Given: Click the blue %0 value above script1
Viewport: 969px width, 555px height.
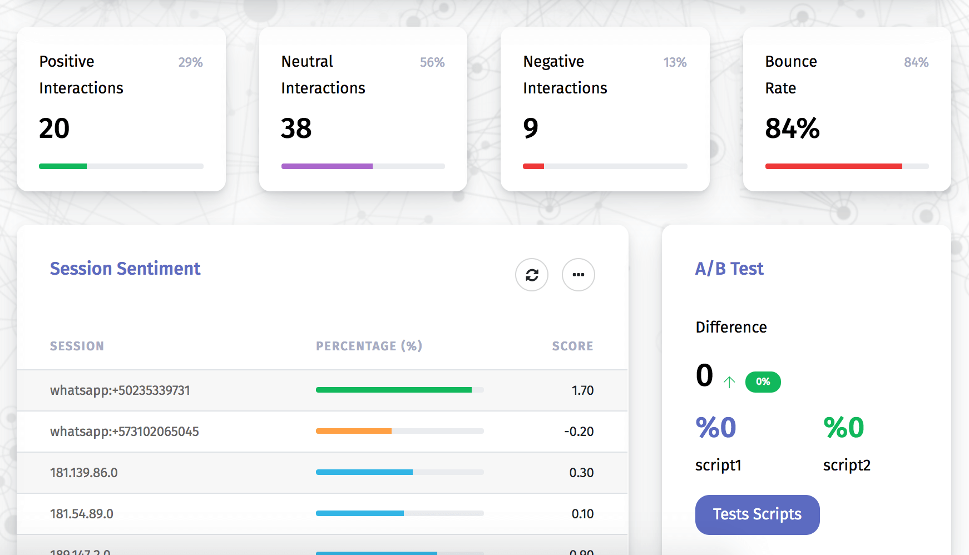Looking at the screenshot, I should 716,428.
